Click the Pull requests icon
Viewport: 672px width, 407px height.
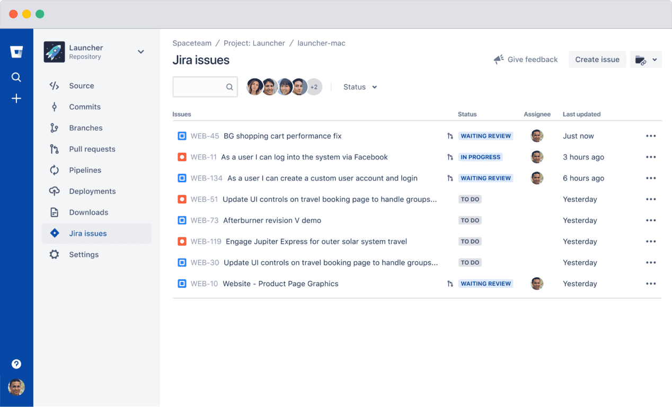tap(54, 149)
